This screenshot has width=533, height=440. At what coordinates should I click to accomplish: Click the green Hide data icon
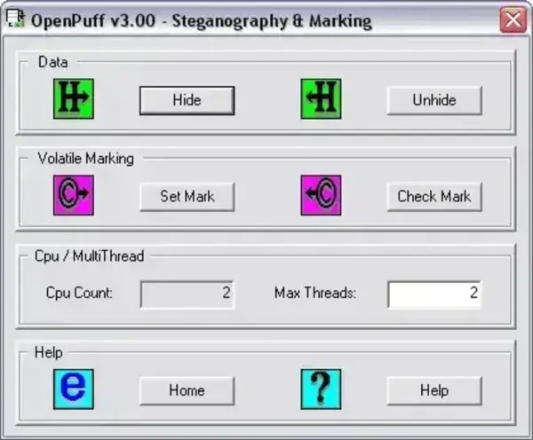point(74,98)
